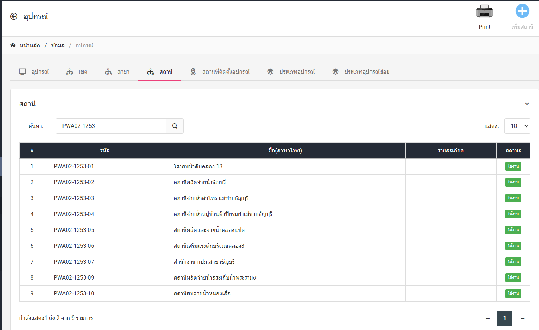
Task: Click ใช้งาน status badge for PWA02-1253-07
Action: point(513,262)
